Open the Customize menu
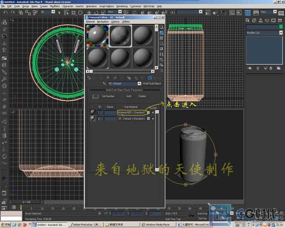The width and height of the screenshot is (285, 228). click(x=135, y=6)
